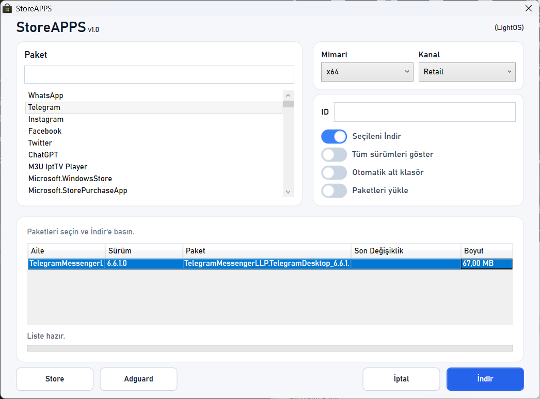Screen dimensions: 540x399
Task: Click the Adguard button
Action: [x=138, y=379]
